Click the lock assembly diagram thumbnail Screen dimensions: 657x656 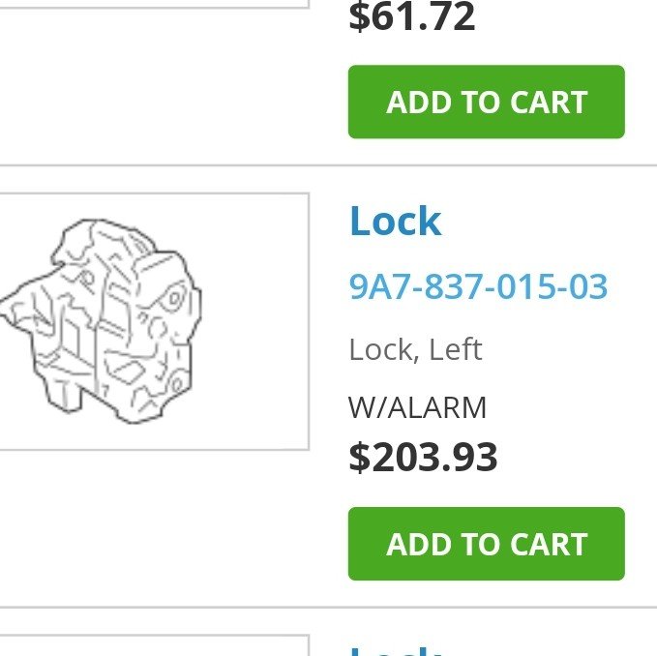click(x=105, y=320)
